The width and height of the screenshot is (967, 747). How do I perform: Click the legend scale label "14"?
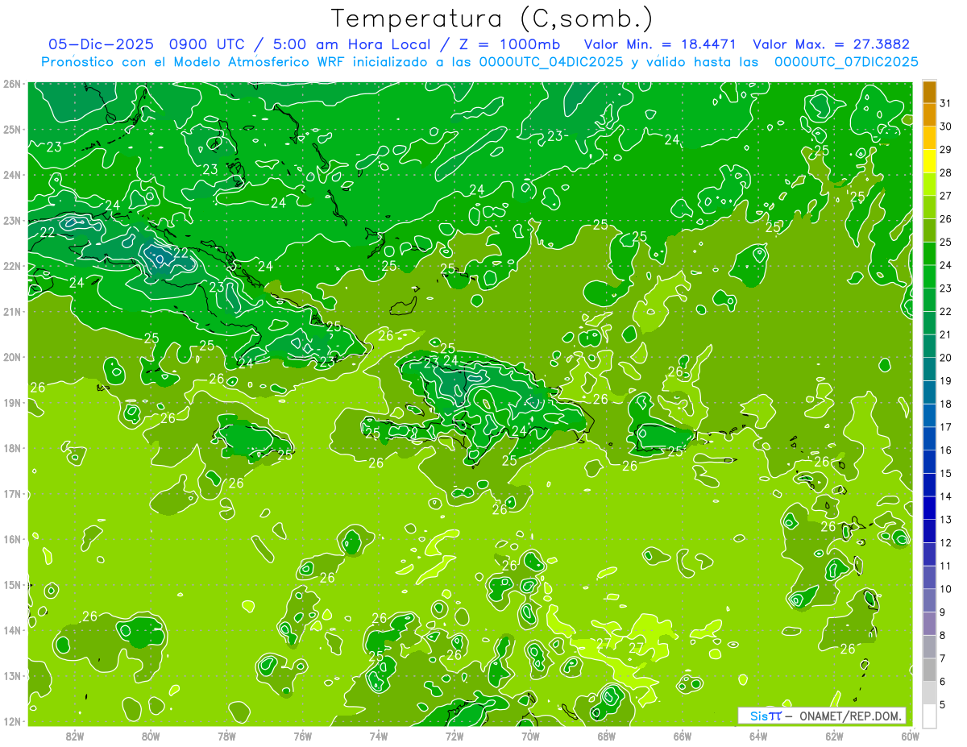945,496
